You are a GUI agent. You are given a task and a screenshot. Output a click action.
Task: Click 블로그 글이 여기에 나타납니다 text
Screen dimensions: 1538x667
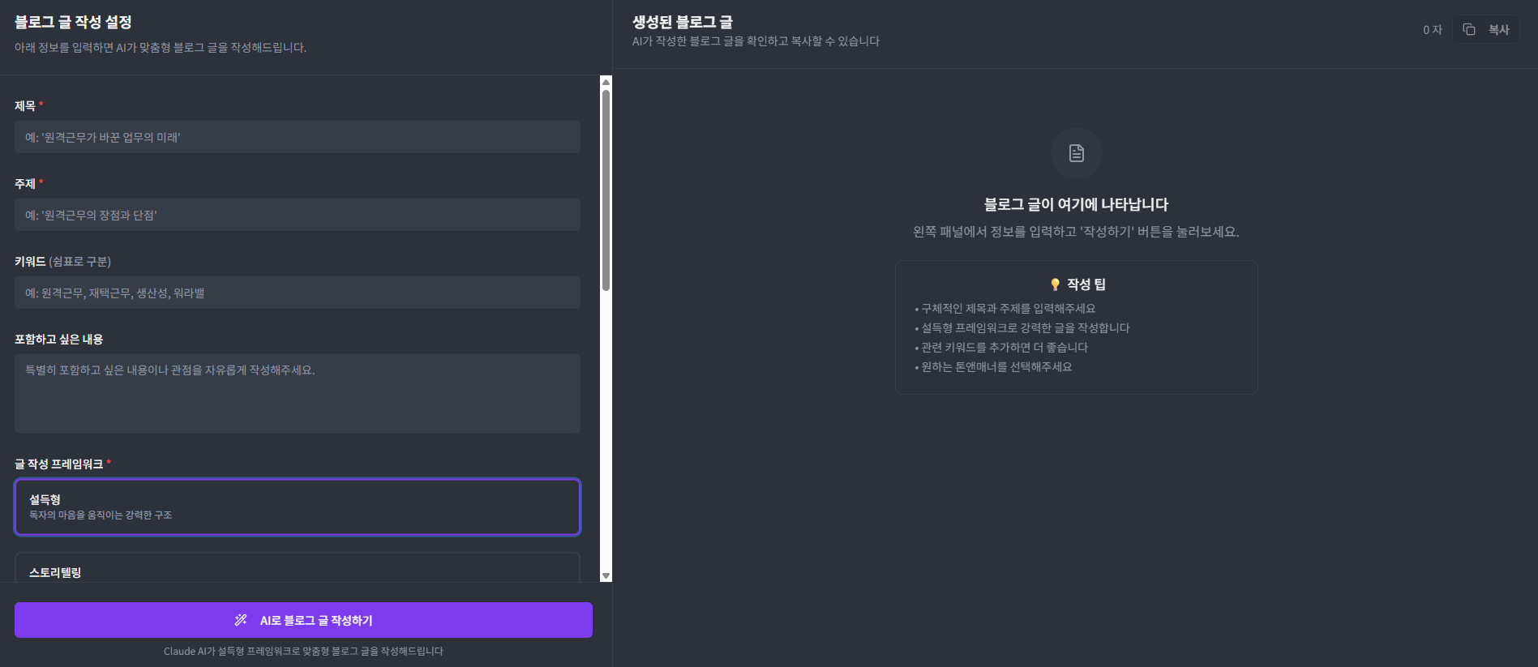[1076, 204]
